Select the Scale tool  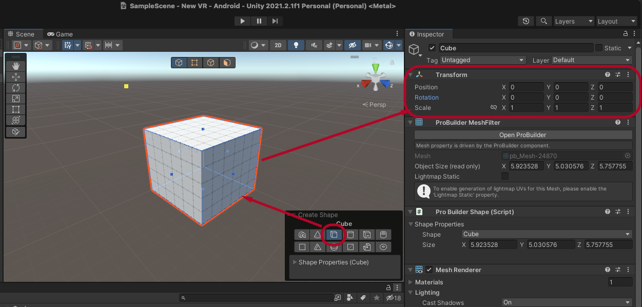point(15,99)
